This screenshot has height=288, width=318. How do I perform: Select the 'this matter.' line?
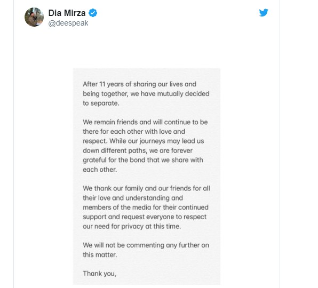(x=100, y=255)
